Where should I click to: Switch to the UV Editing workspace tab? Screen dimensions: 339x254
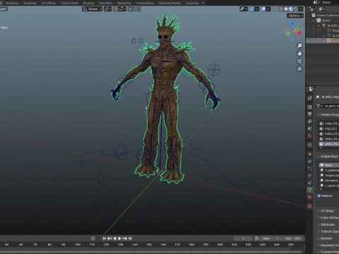click(x=48, y=3)
